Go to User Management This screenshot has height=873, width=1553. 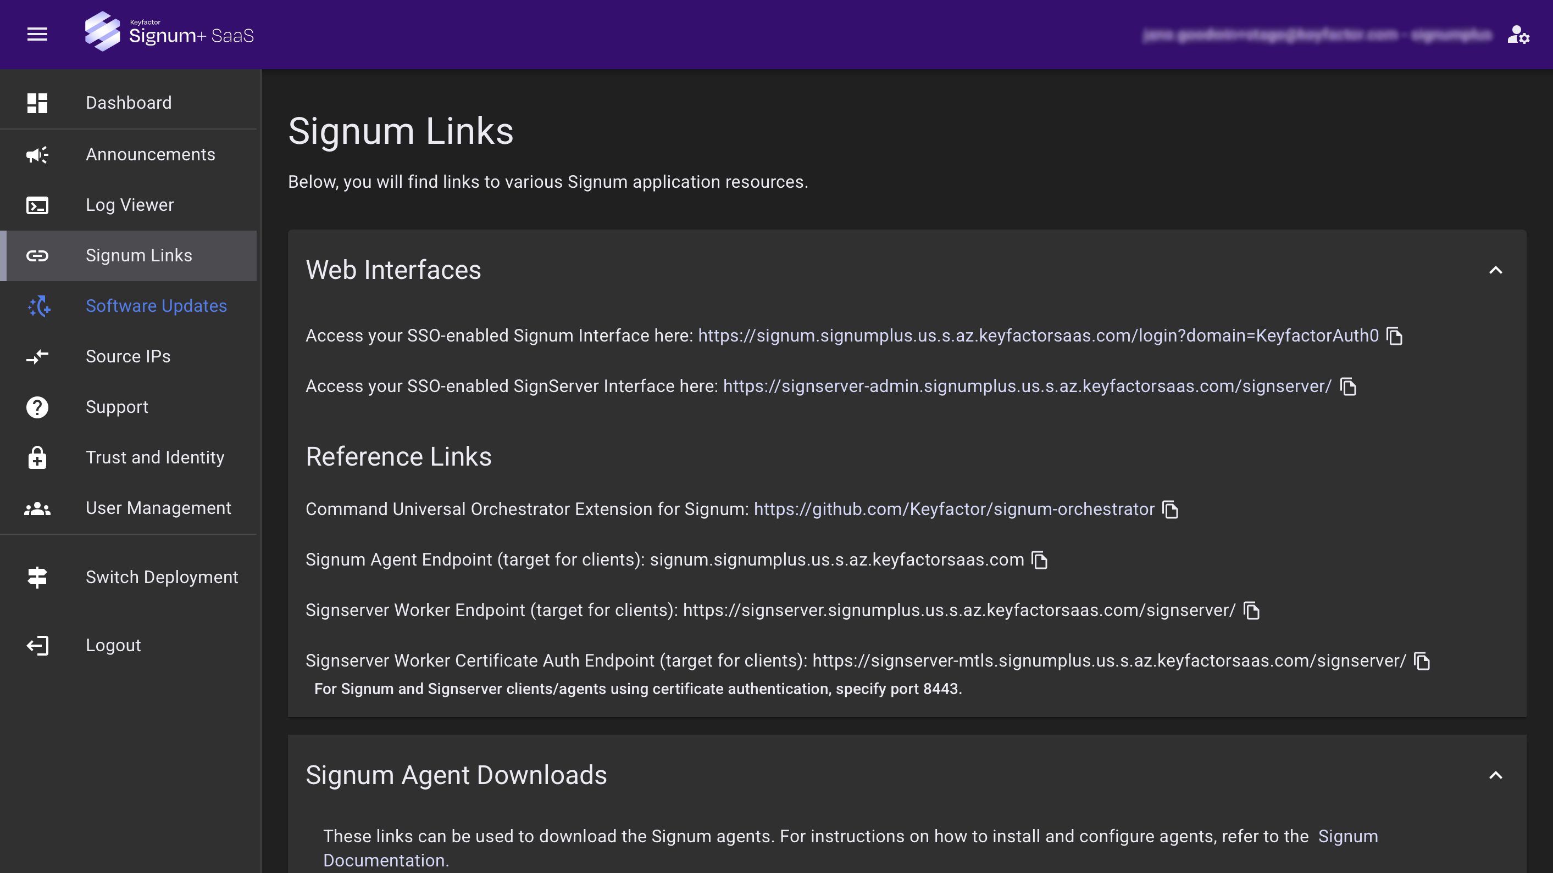point(129,508)
